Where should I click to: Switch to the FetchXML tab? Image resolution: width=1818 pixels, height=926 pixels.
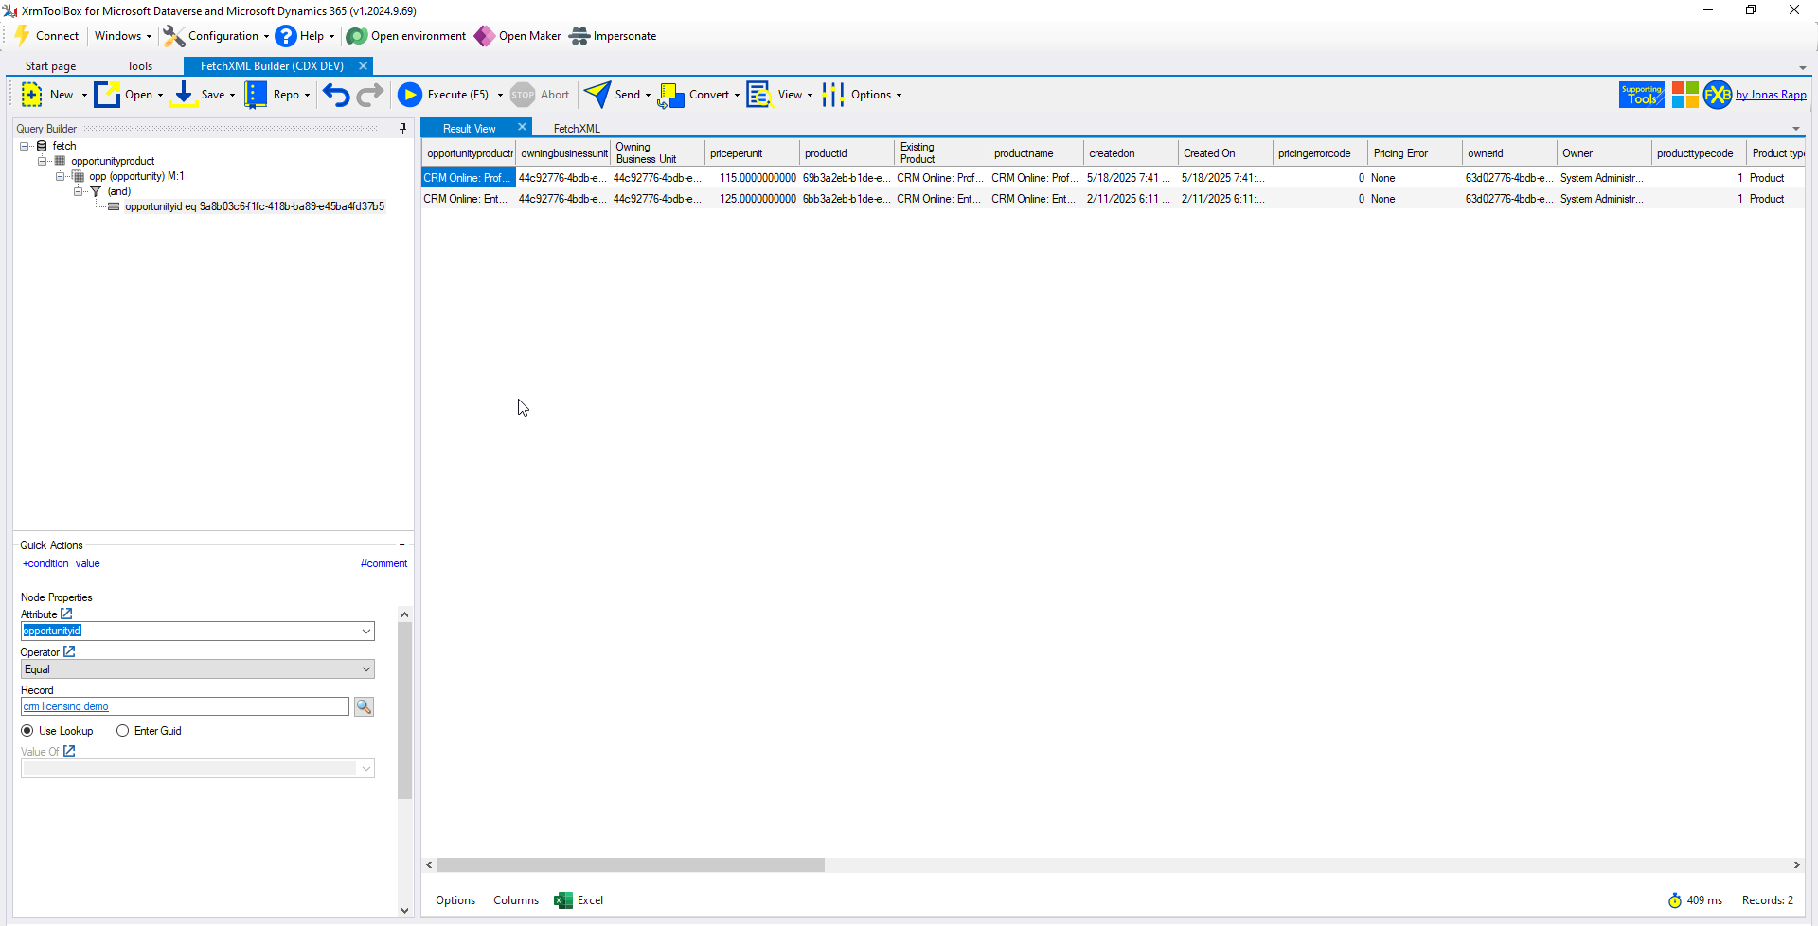577,129
